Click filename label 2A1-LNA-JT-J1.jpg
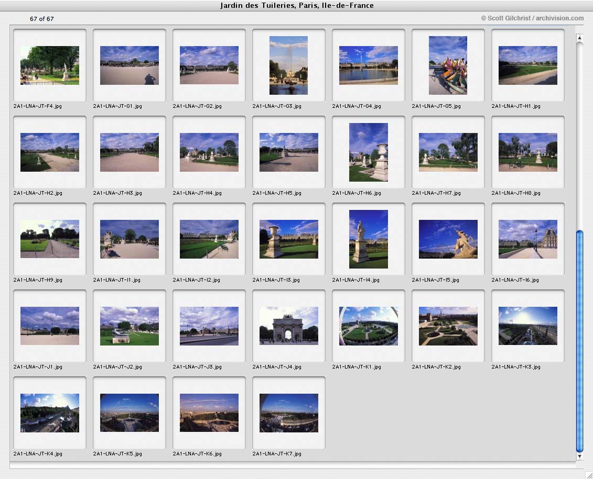 point(37,367)
